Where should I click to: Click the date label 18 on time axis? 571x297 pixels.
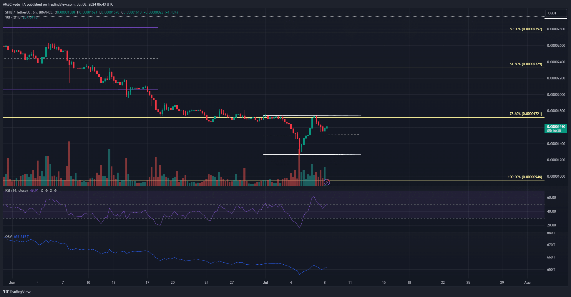point(409,283)
